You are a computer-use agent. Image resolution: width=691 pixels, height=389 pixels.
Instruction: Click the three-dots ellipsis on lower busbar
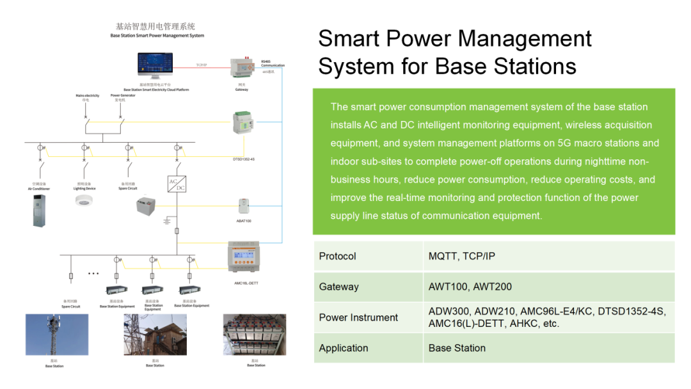click(x=93, y=274)
